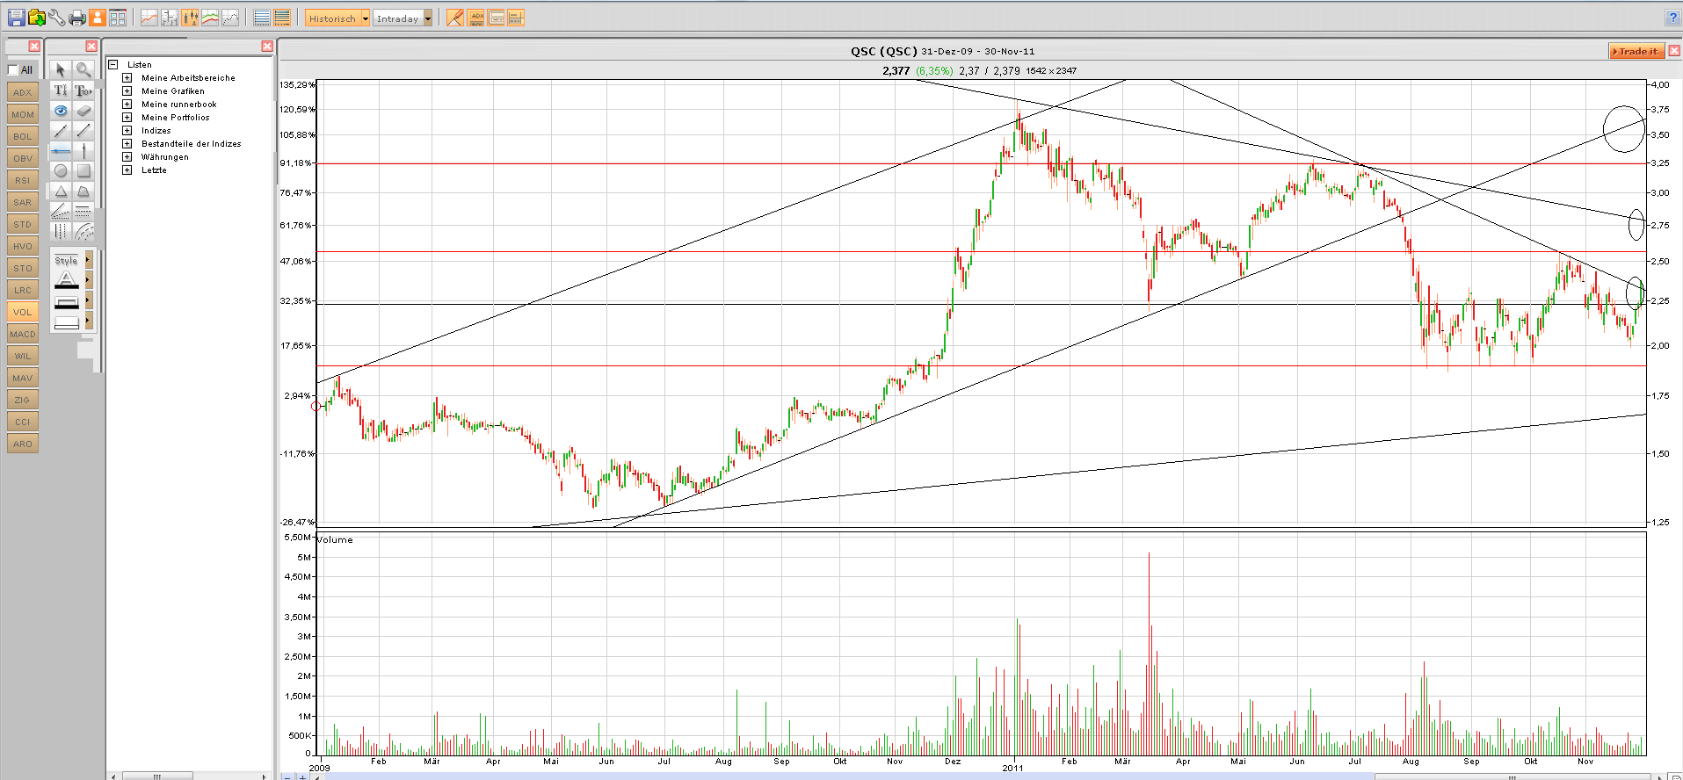Expand Meine Arbeitsbereiche node
Viewport: 1683px width, 780px height.
tap(127, 77)
